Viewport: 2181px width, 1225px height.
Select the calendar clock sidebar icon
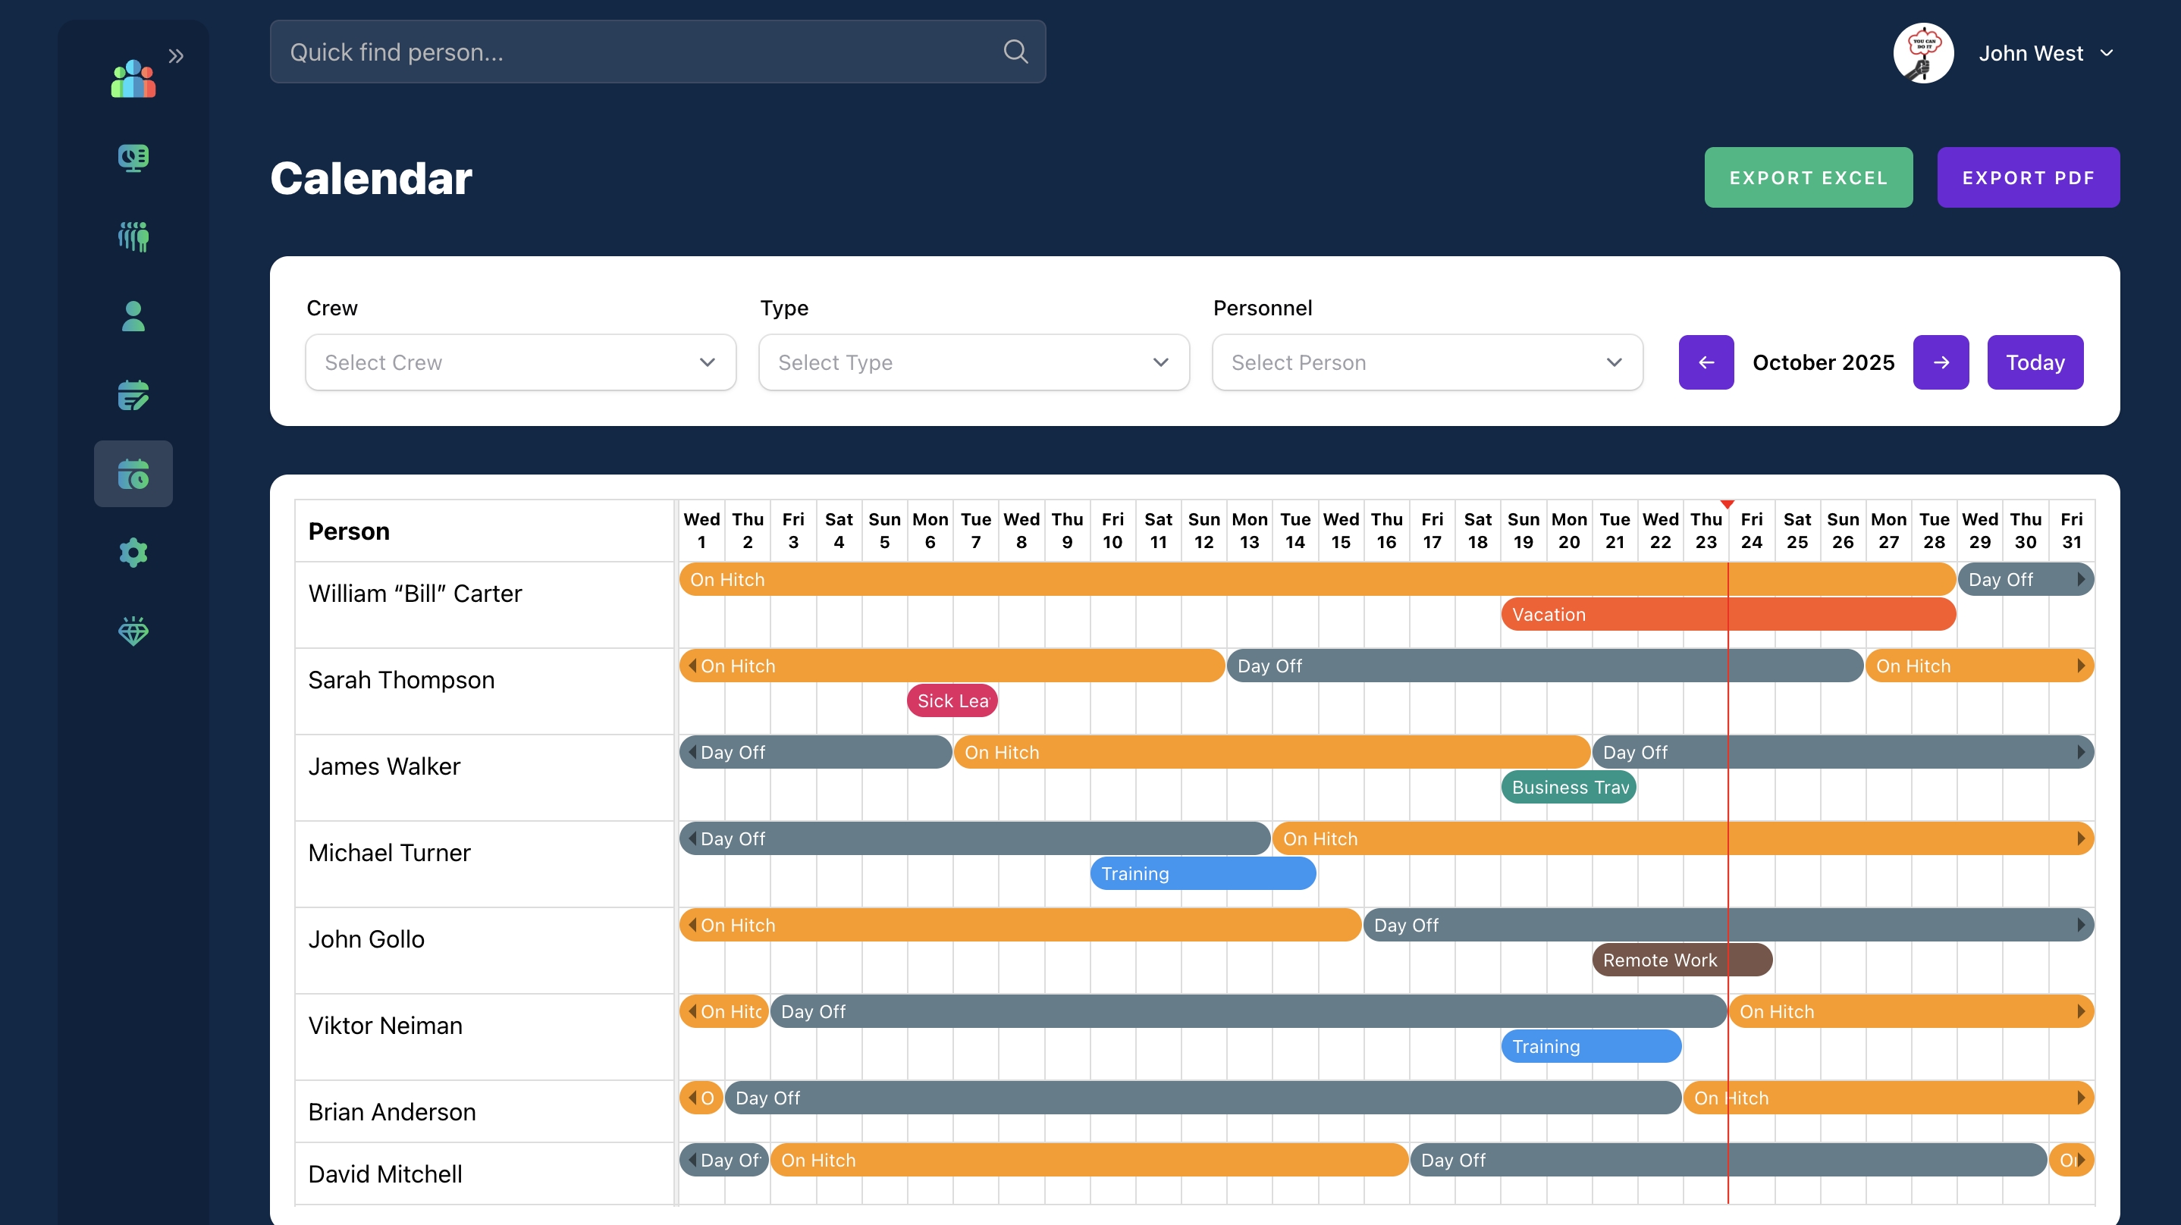133,474
